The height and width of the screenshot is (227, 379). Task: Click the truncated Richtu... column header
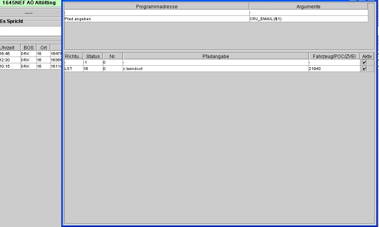point(74,57)
